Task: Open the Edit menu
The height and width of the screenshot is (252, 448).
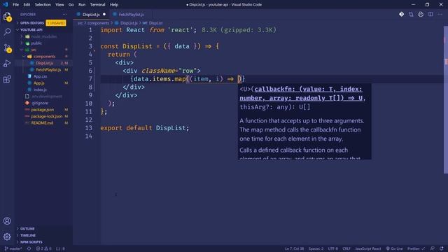Action: click(27, 5)
